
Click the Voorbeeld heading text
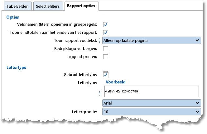116,82
